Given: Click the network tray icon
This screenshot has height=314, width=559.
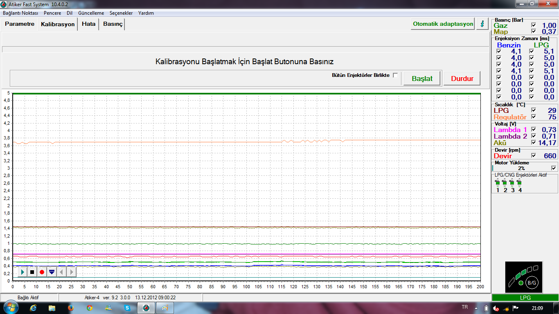Looking at the screenshot, I should click(x=507, y=308).
